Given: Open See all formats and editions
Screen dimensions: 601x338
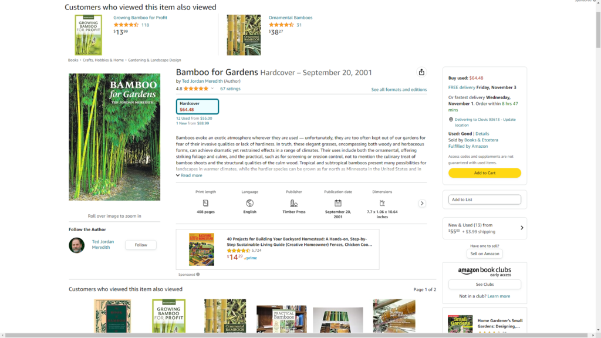Looking at the screenshot, I should click(399, 90).
